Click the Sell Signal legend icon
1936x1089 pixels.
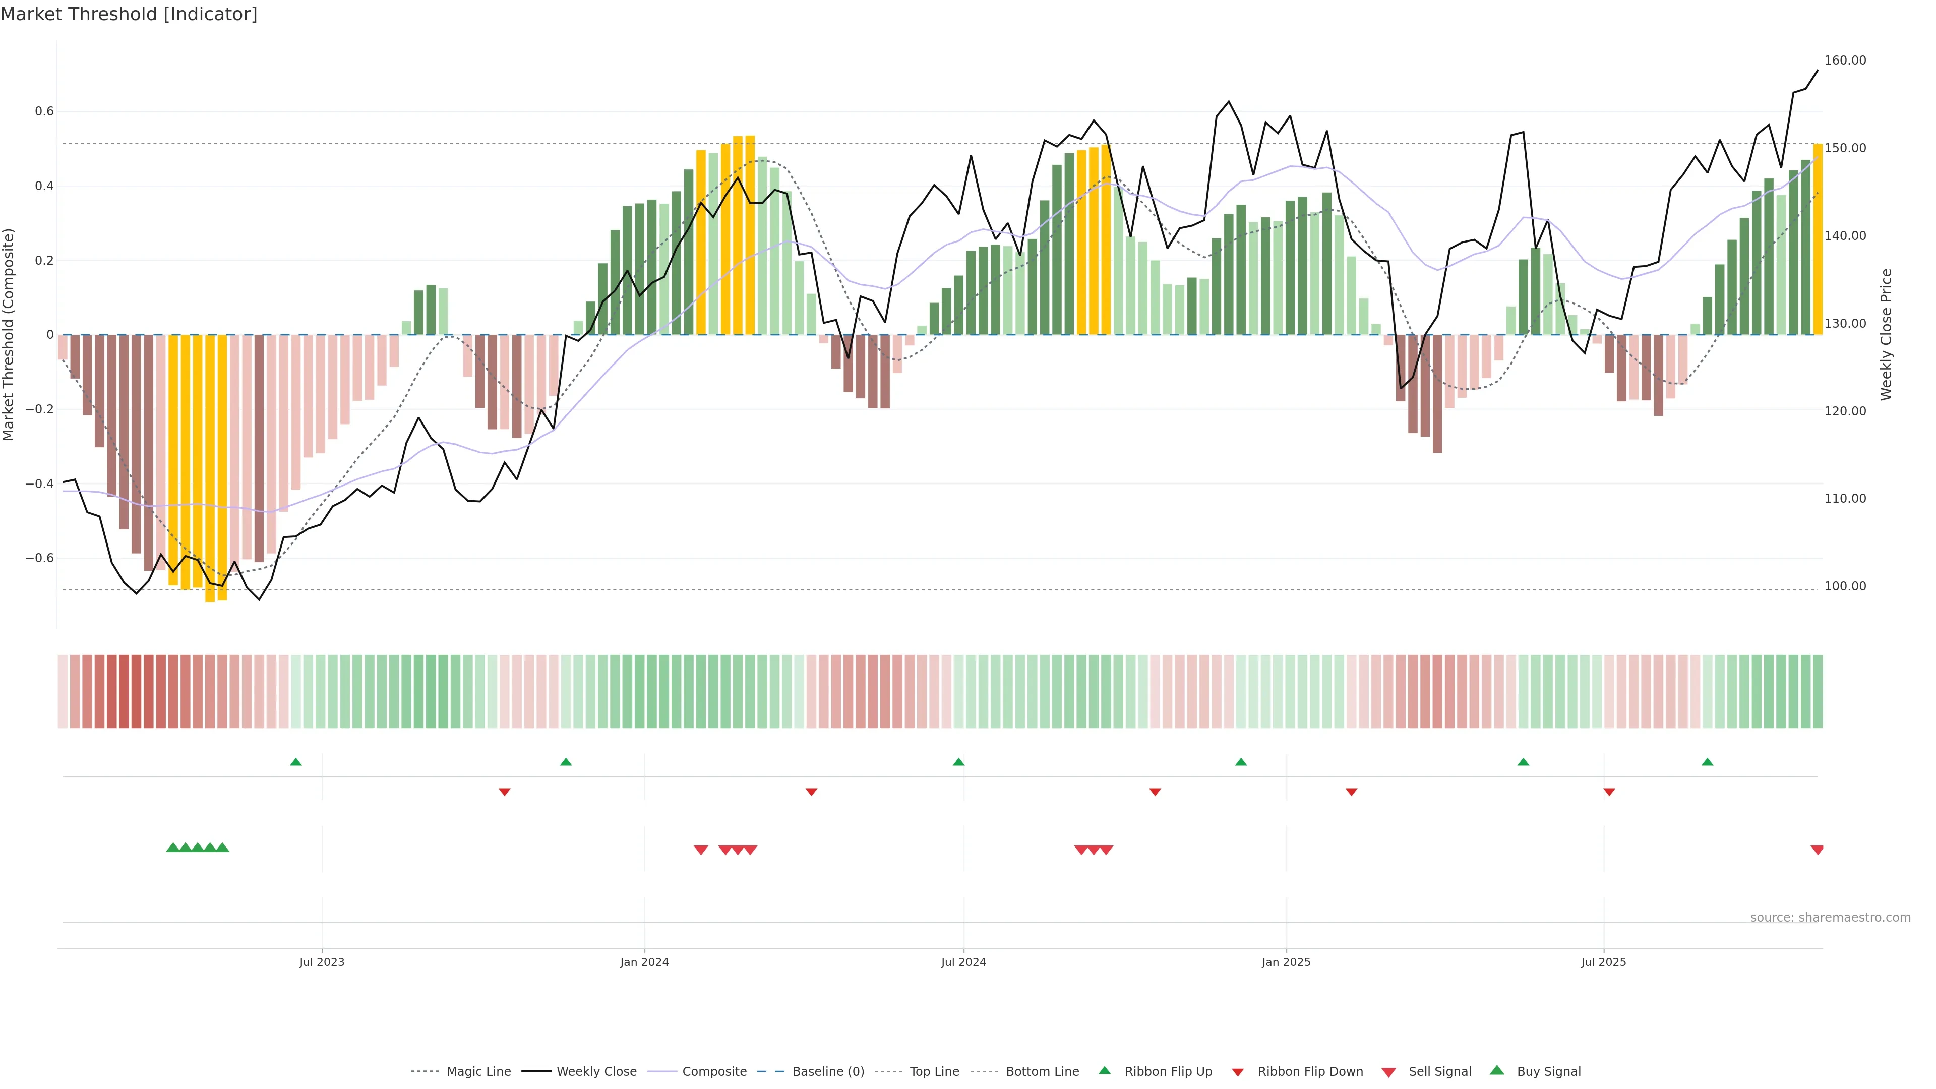point(1388,1072)
